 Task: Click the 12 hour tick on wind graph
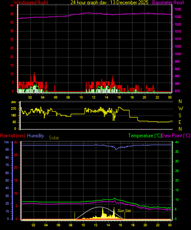pyautogui.click(x=93, y=97)
